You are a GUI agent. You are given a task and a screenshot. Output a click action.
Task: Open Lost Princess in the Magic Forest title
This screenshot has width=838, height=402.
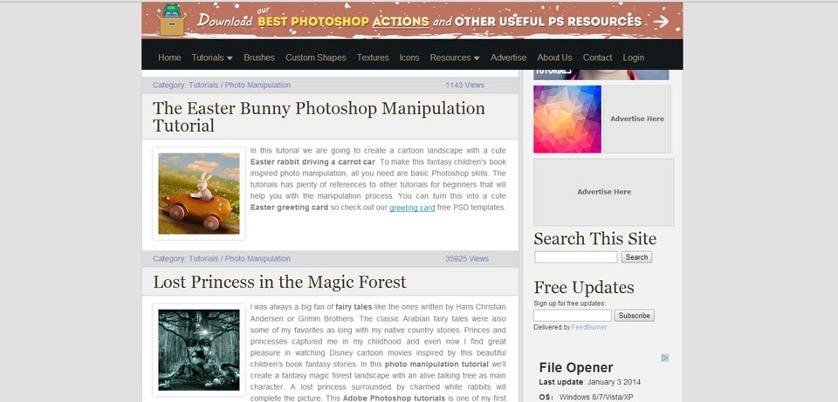point(279,282)
